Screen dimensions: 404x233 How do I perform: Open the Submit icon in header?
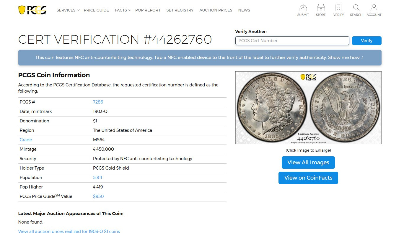303,10
